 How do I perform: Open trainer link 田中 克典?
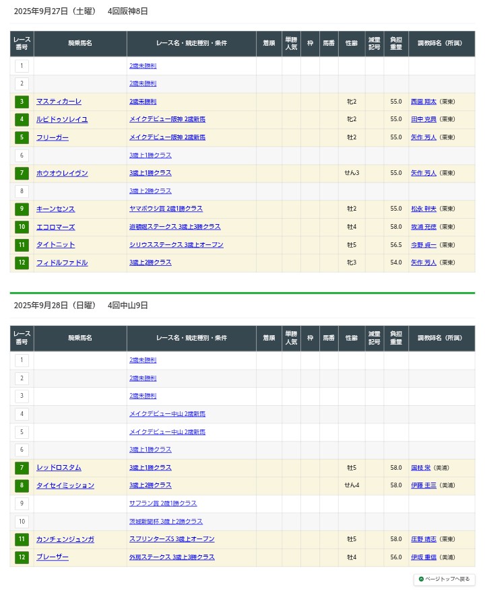click(x=424, y=119)
